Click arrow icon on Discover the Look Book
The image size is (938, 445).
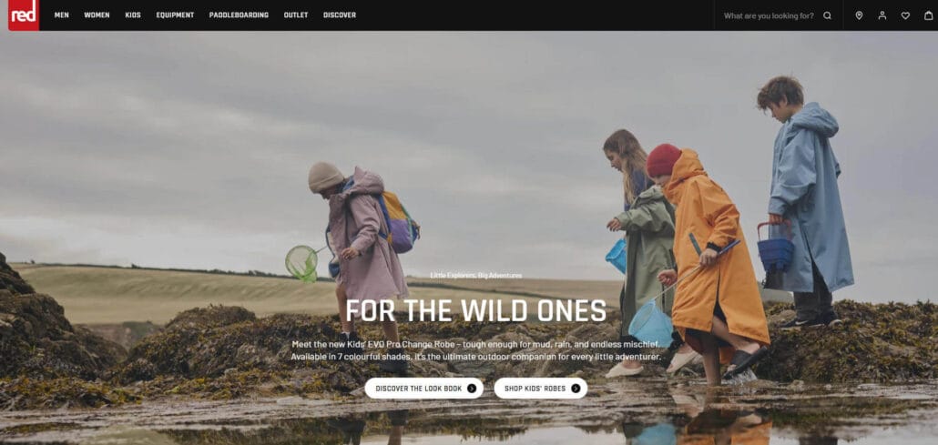tap(472, 389)
